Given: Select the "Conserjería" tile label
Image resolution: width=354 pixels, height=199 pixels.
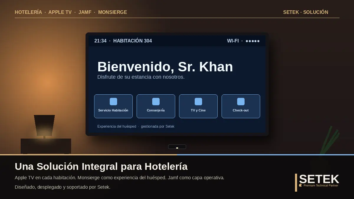Looking at the screenshot, I should point(156,110).
